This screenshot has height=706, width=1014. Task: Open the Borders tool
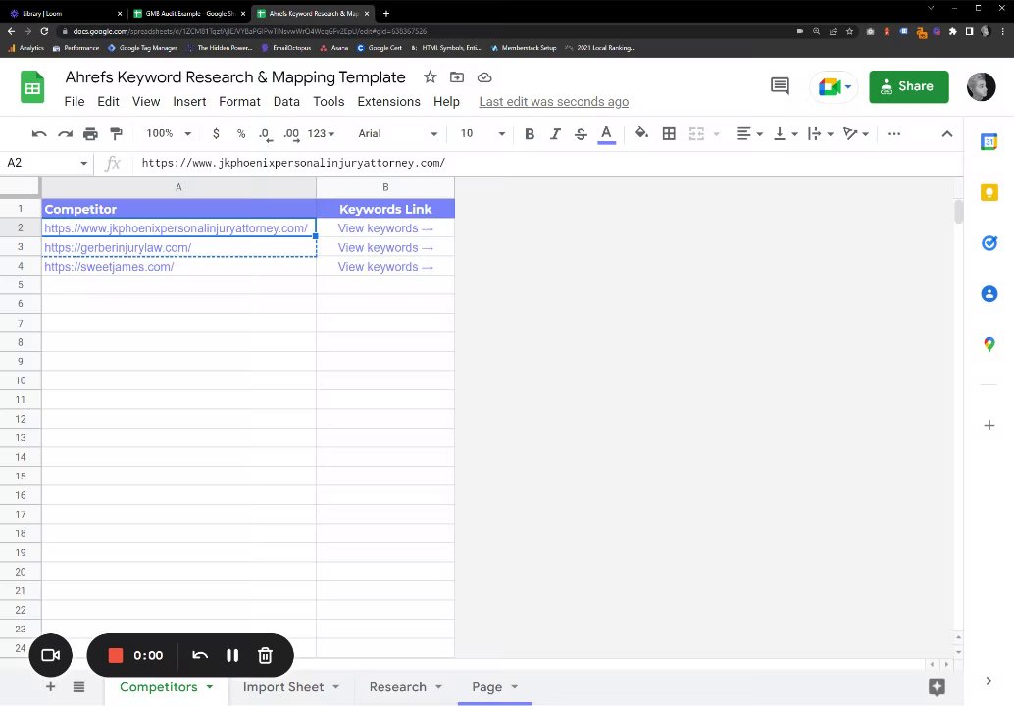tap(670, 133)
